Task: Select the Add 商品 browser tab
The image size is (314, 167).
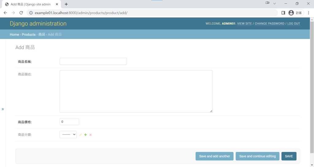Action: (x=31, y=4)
